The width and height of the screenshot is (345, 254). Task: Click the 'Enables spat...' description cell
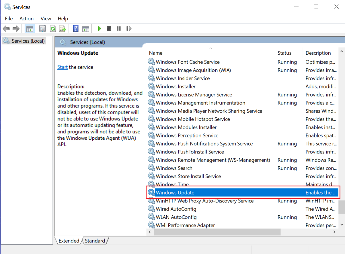coord(320,135)
